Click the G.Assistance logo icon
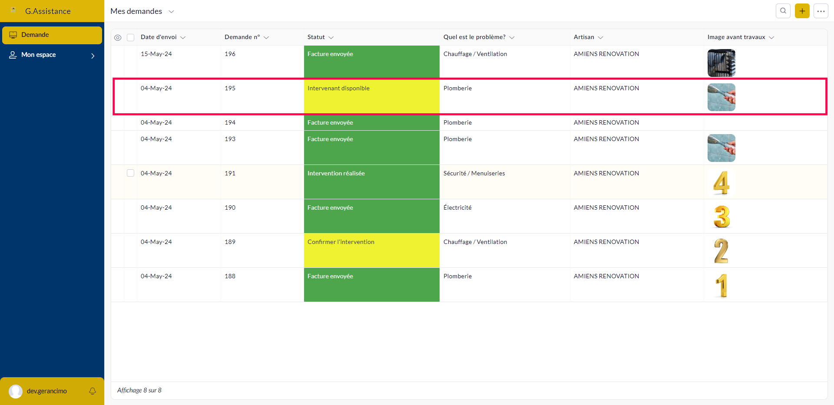Viewport: 834px width, 405px height. coord(13,10)
